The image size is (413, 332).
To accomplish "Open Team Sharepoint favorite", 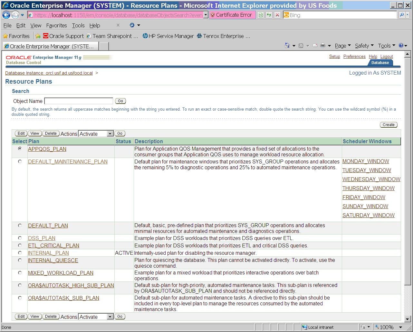I will (112, 36).
